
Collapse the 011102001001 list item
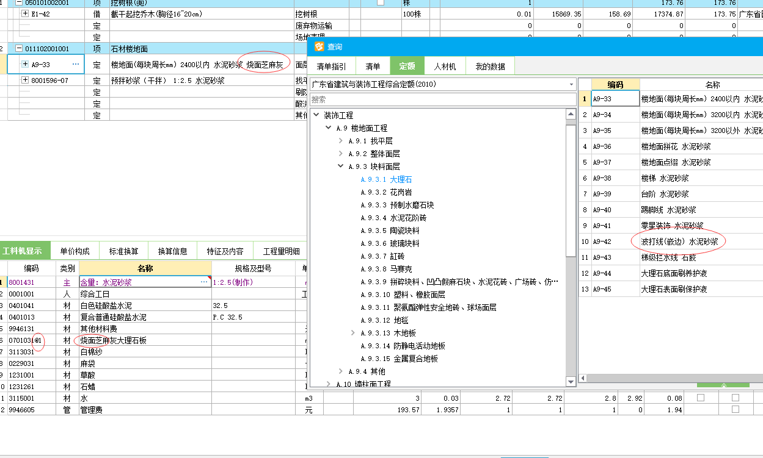point(19,49)
